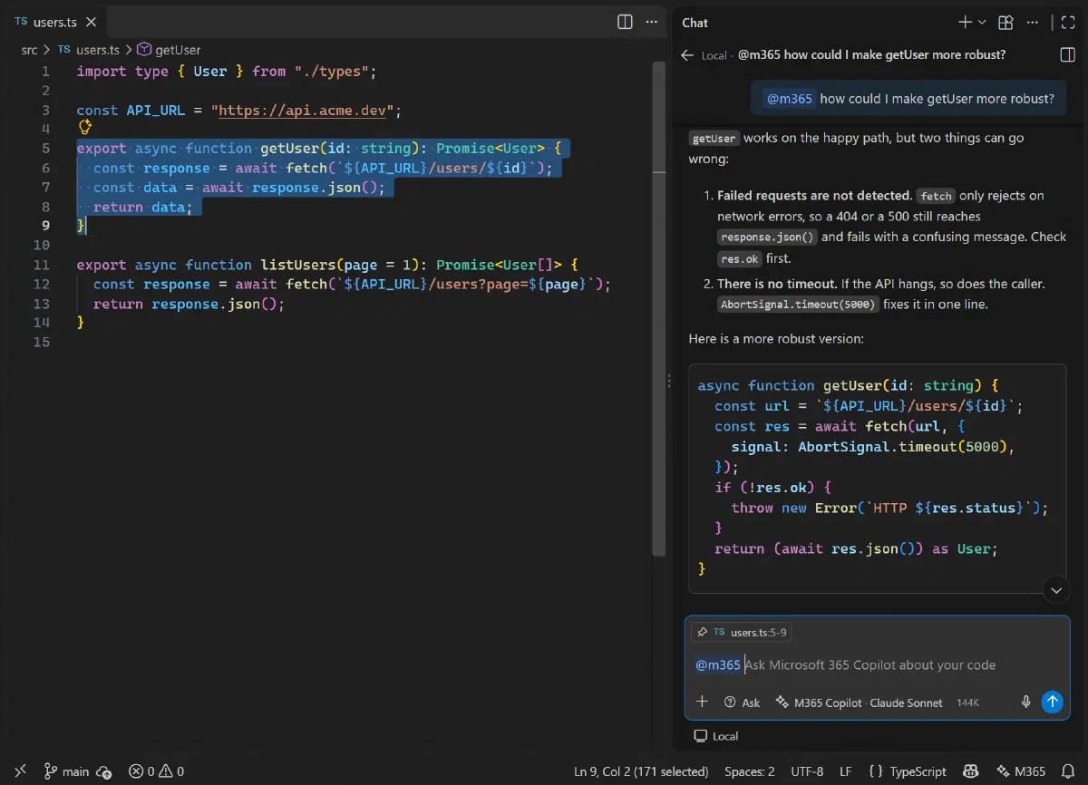Click the 144K context usage indicator

967,703
